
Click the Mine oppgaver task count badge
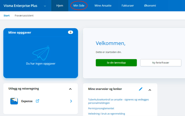point(70,32)
